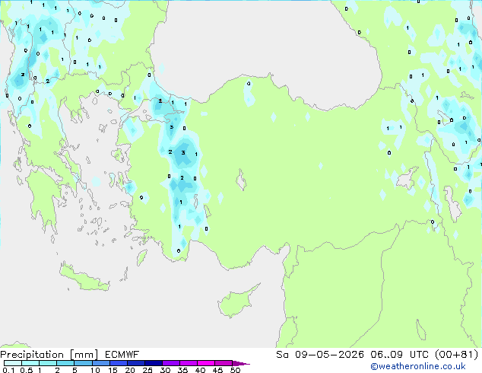
Task: Select the violet swatch between 30 and 35
Action: pos(171,363)
